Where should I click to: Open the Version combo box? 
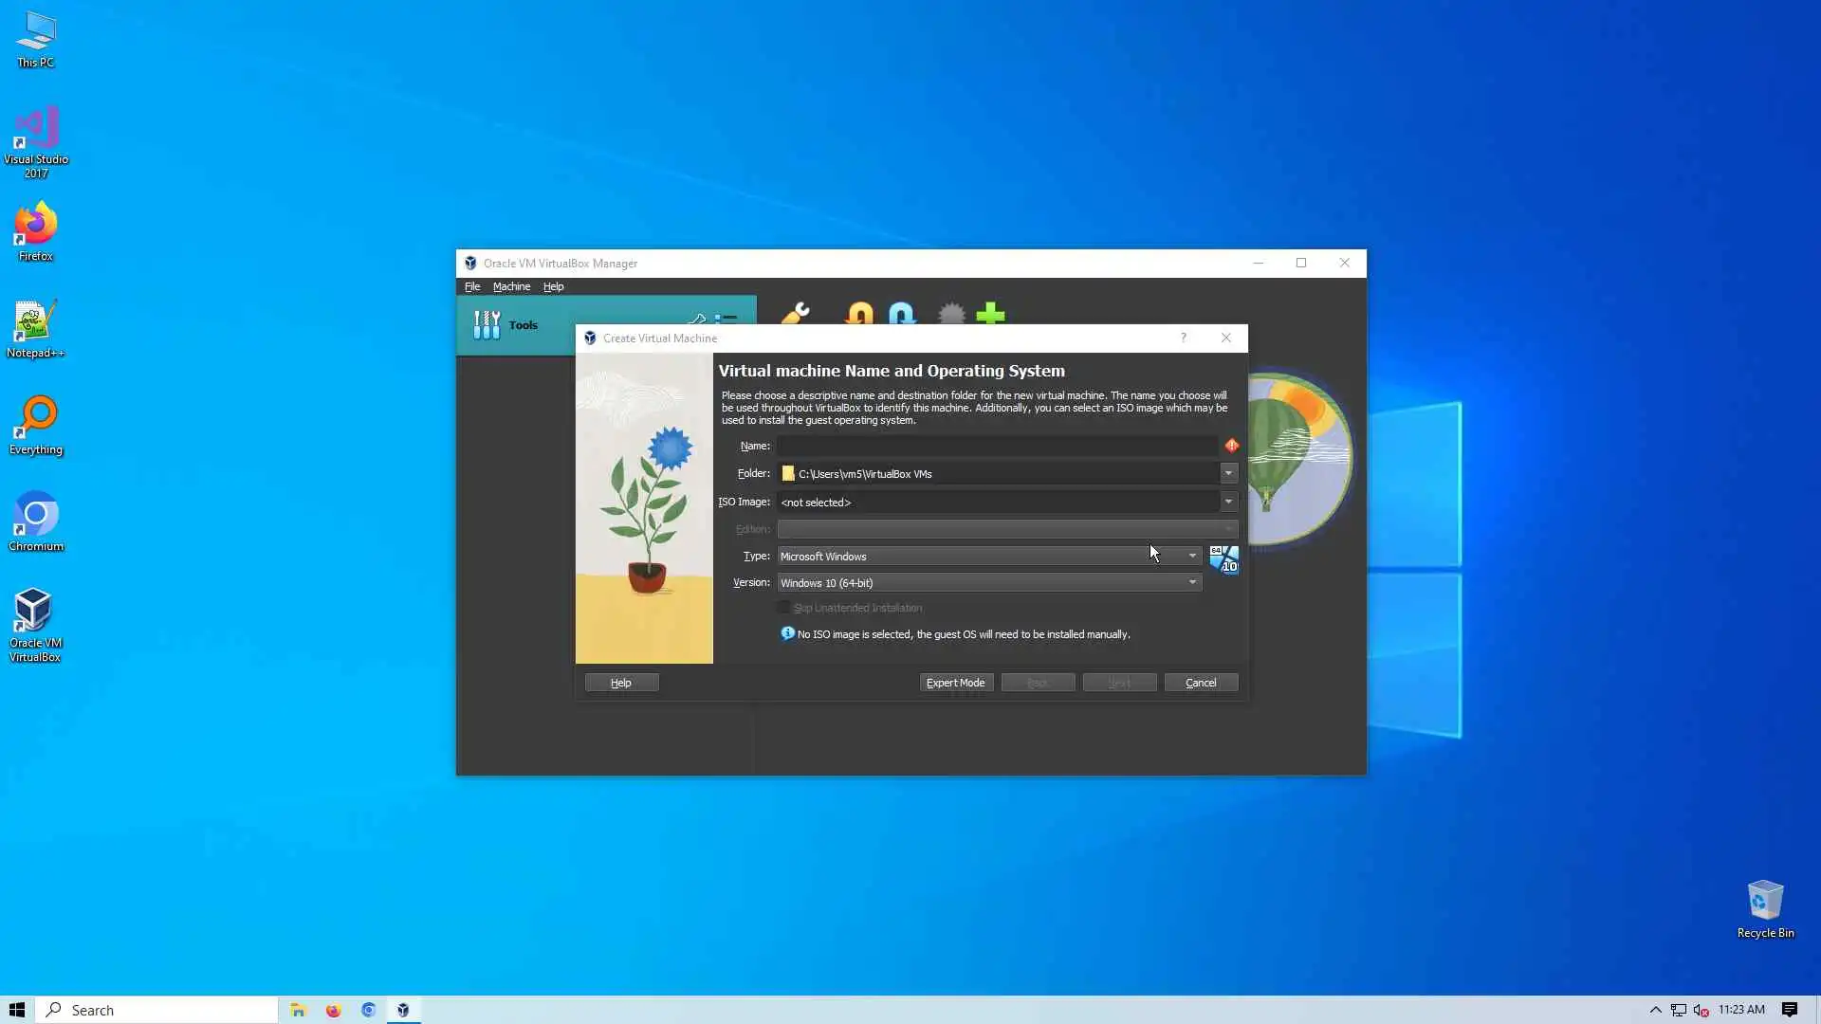(x=988, y=583)
